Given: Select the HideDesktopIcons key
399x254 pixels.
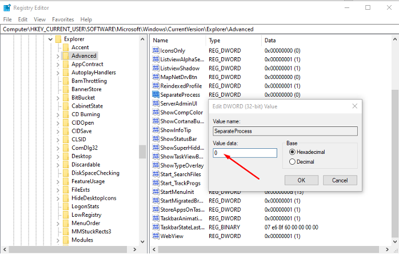Looking at the screenshot, I should 94,198.
